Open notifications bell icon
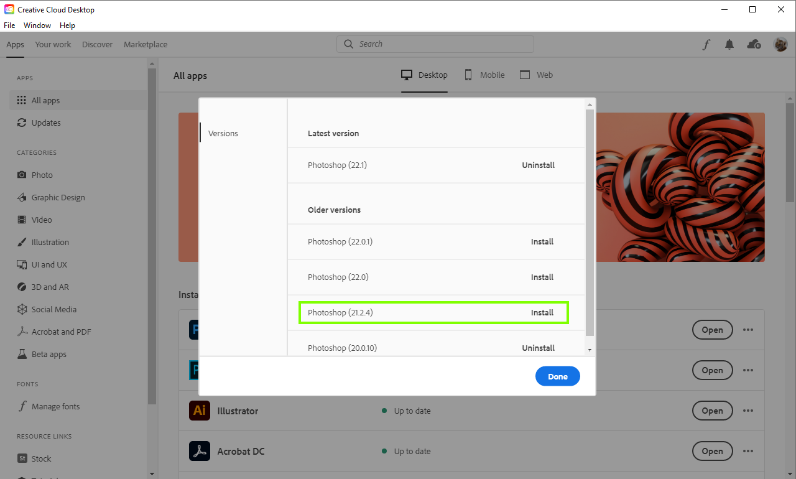 [729, 44]
